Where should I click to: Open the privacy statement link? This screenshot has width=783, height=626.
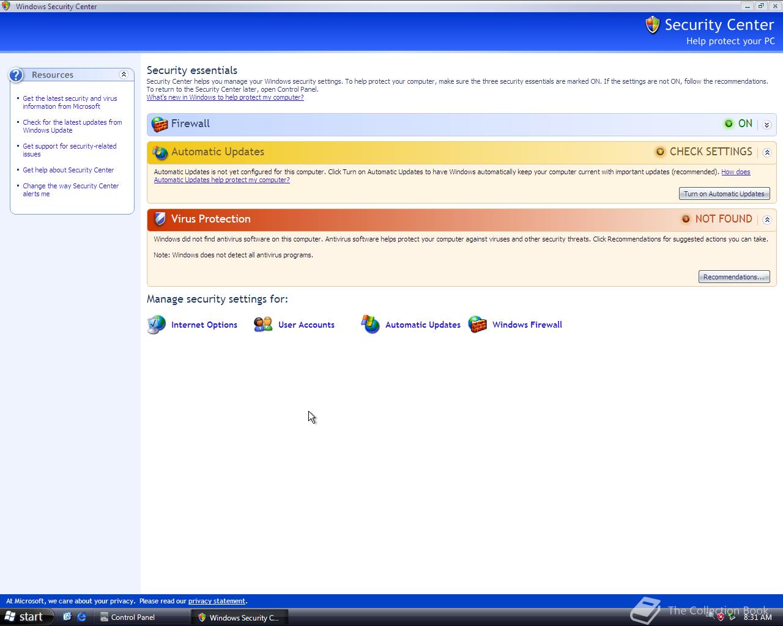217,601
